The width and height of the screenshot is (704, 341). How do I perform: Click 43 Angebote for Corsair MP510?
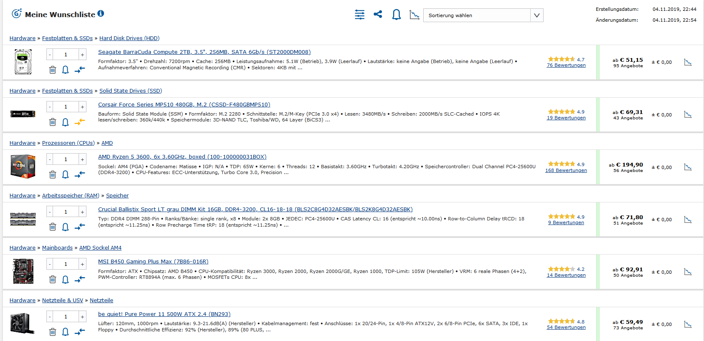(628, 118)
